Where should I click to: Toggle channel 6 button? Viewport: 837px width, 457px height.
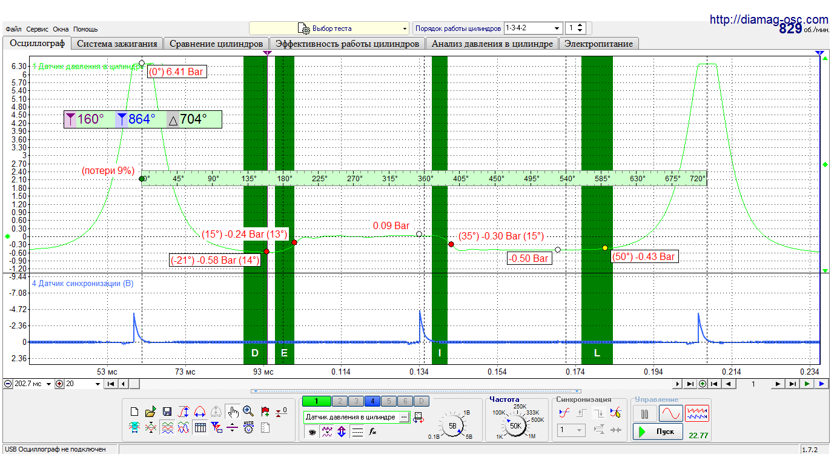[405, 401]
